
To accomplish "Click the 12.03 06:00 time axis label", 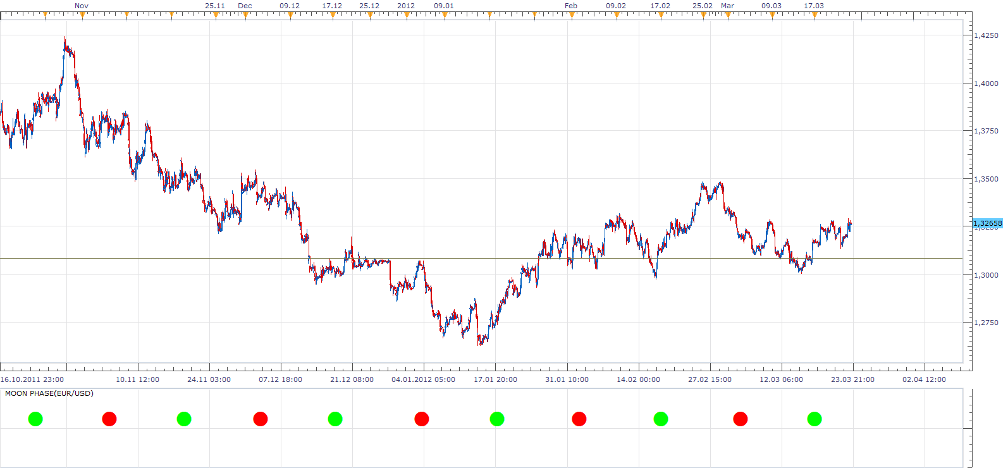I will point(782,379).
